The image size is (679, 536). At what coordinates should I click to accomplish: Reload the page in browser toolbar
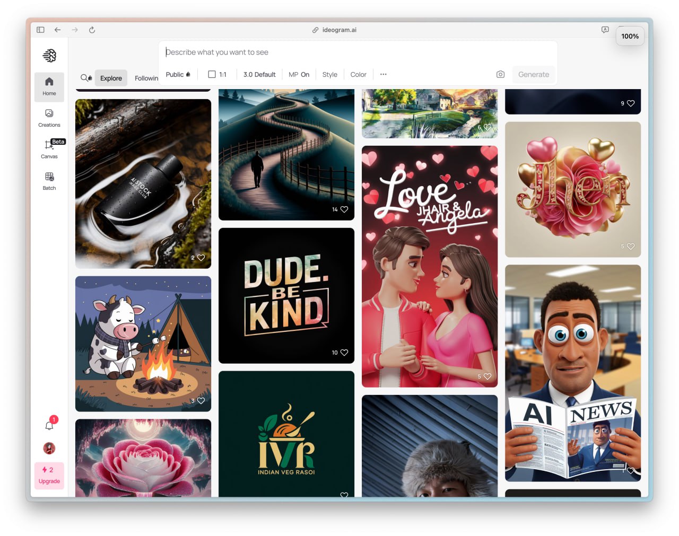point(92,30)
